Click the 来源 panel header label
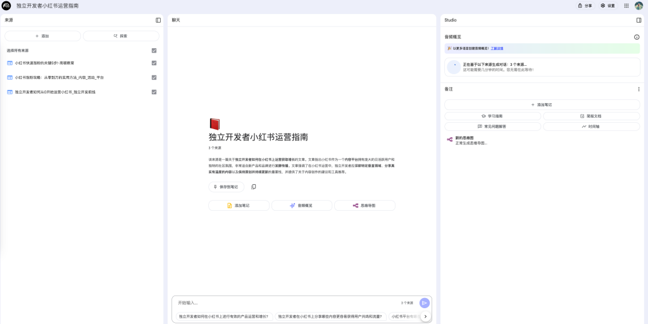 [9, 20]
